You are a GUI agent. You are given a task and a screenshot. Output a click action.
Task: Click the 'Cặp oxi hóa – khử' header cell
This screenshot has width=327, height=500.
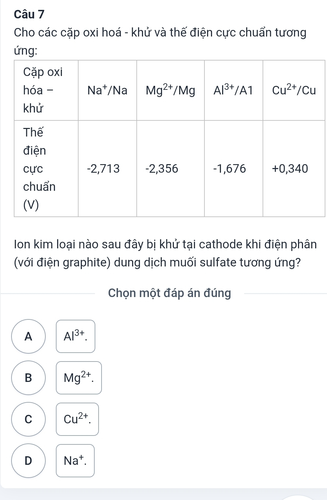(x=46, y=90)
